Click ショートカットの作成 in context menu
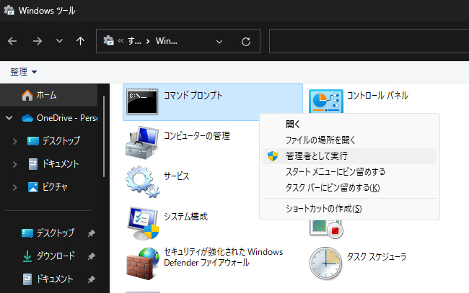Image resolution: width=469 pixels, height=293 pixels. point(323,209)
